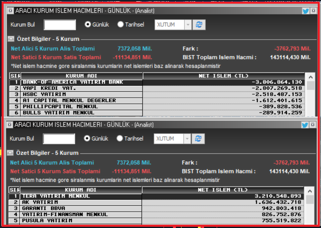Select the BULLS YATIRIM MENKUL row
This screenshot has height=228, width=321.
point(157,113)
